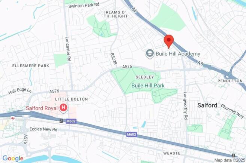Click the M602 shield near Weaste

pos(132,134)
